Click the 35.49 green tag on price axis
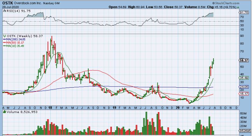The width and height of the screenshot is (252, 136). click(244, 78)
